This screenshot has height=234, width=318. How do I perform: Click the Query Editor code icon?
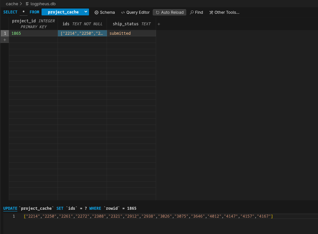(123, 12)
